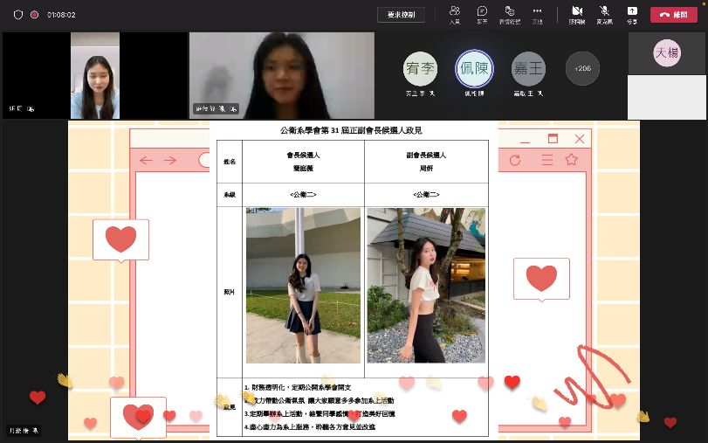
Task: Select the 嘉王 participant avatar
Action: click(x=528, y=68)
